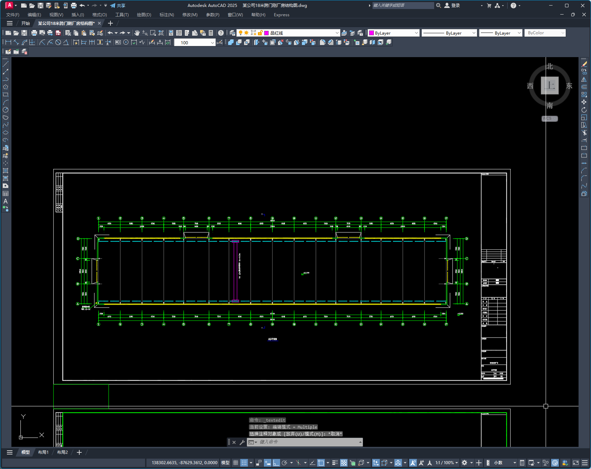Open the command line customize wrench icon
Image resolution: width=591 pixels, height=469 pixels.
[242, 442]
